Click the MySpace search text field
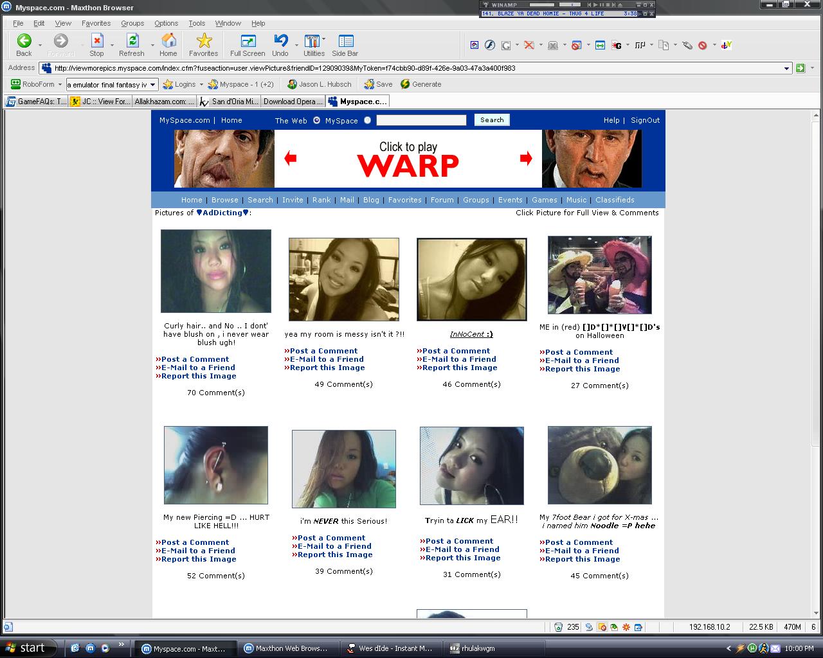 [421, 120]
